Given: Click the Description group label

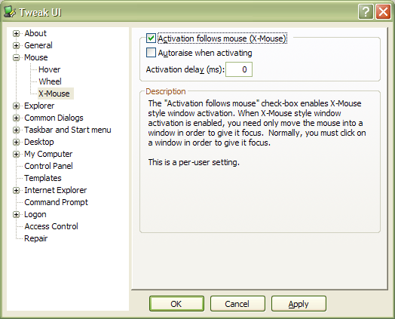Looking at the screenshot, I should (166, 91).
